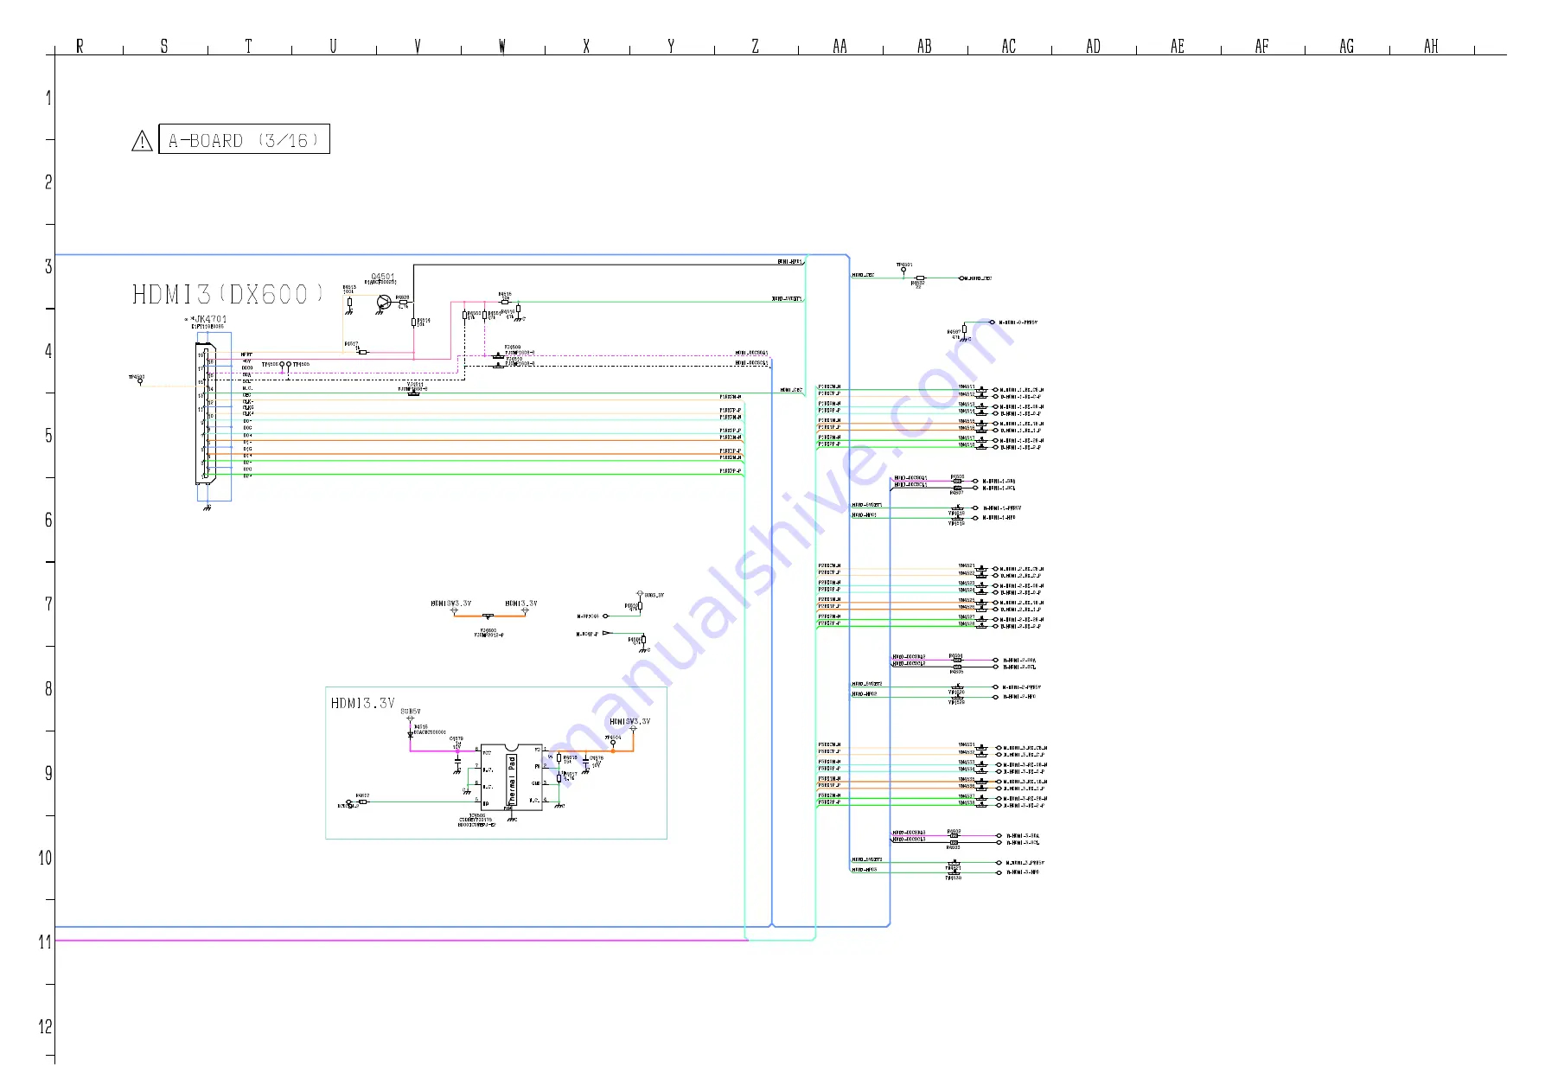Click column header AC
The width and height of the screenshot is (1545, 1092).
[x=1009, y=46]
